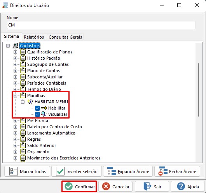
Task: Click the key icon beside Habilitar
Action: click(x=44, y=108)
